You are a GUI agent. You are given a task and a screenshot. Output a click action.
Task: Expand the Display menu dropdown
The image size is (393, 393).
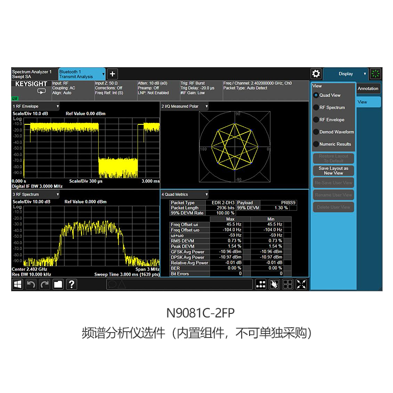346,74
